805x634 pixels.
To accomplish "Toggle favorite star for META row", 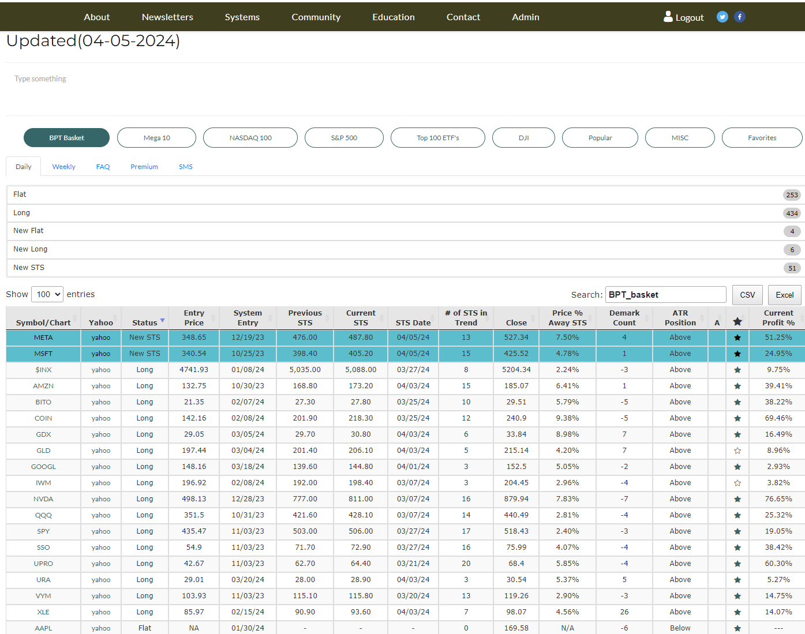I will [737, 337].
